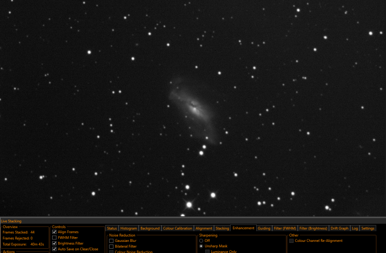Open the Background tab

click(150, 228)
